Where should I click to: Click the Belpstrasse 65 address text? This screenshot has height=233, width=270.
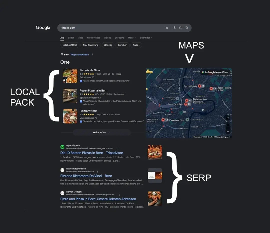coord(87,77)
